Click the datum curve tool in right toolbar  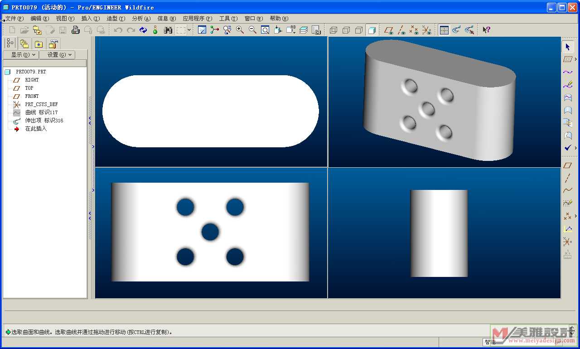pos(568,191)
